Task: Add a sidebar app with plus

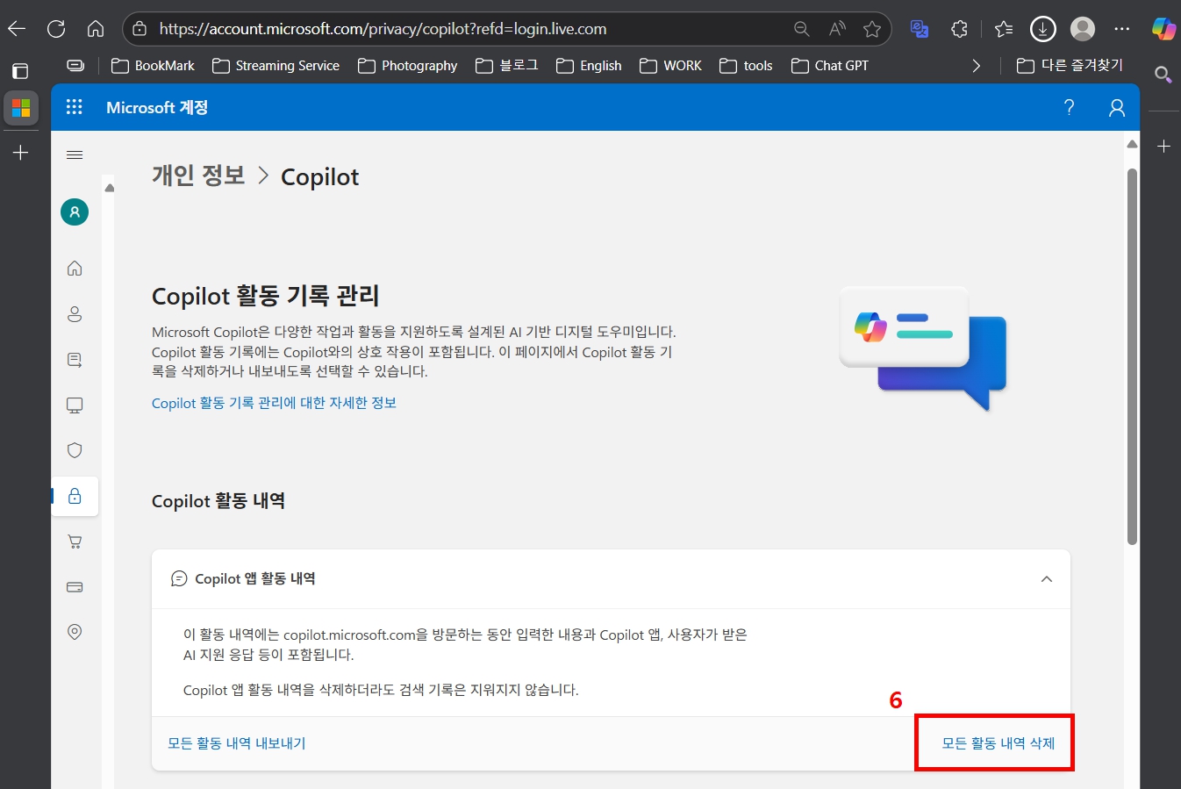Action: coord(1163,147)
